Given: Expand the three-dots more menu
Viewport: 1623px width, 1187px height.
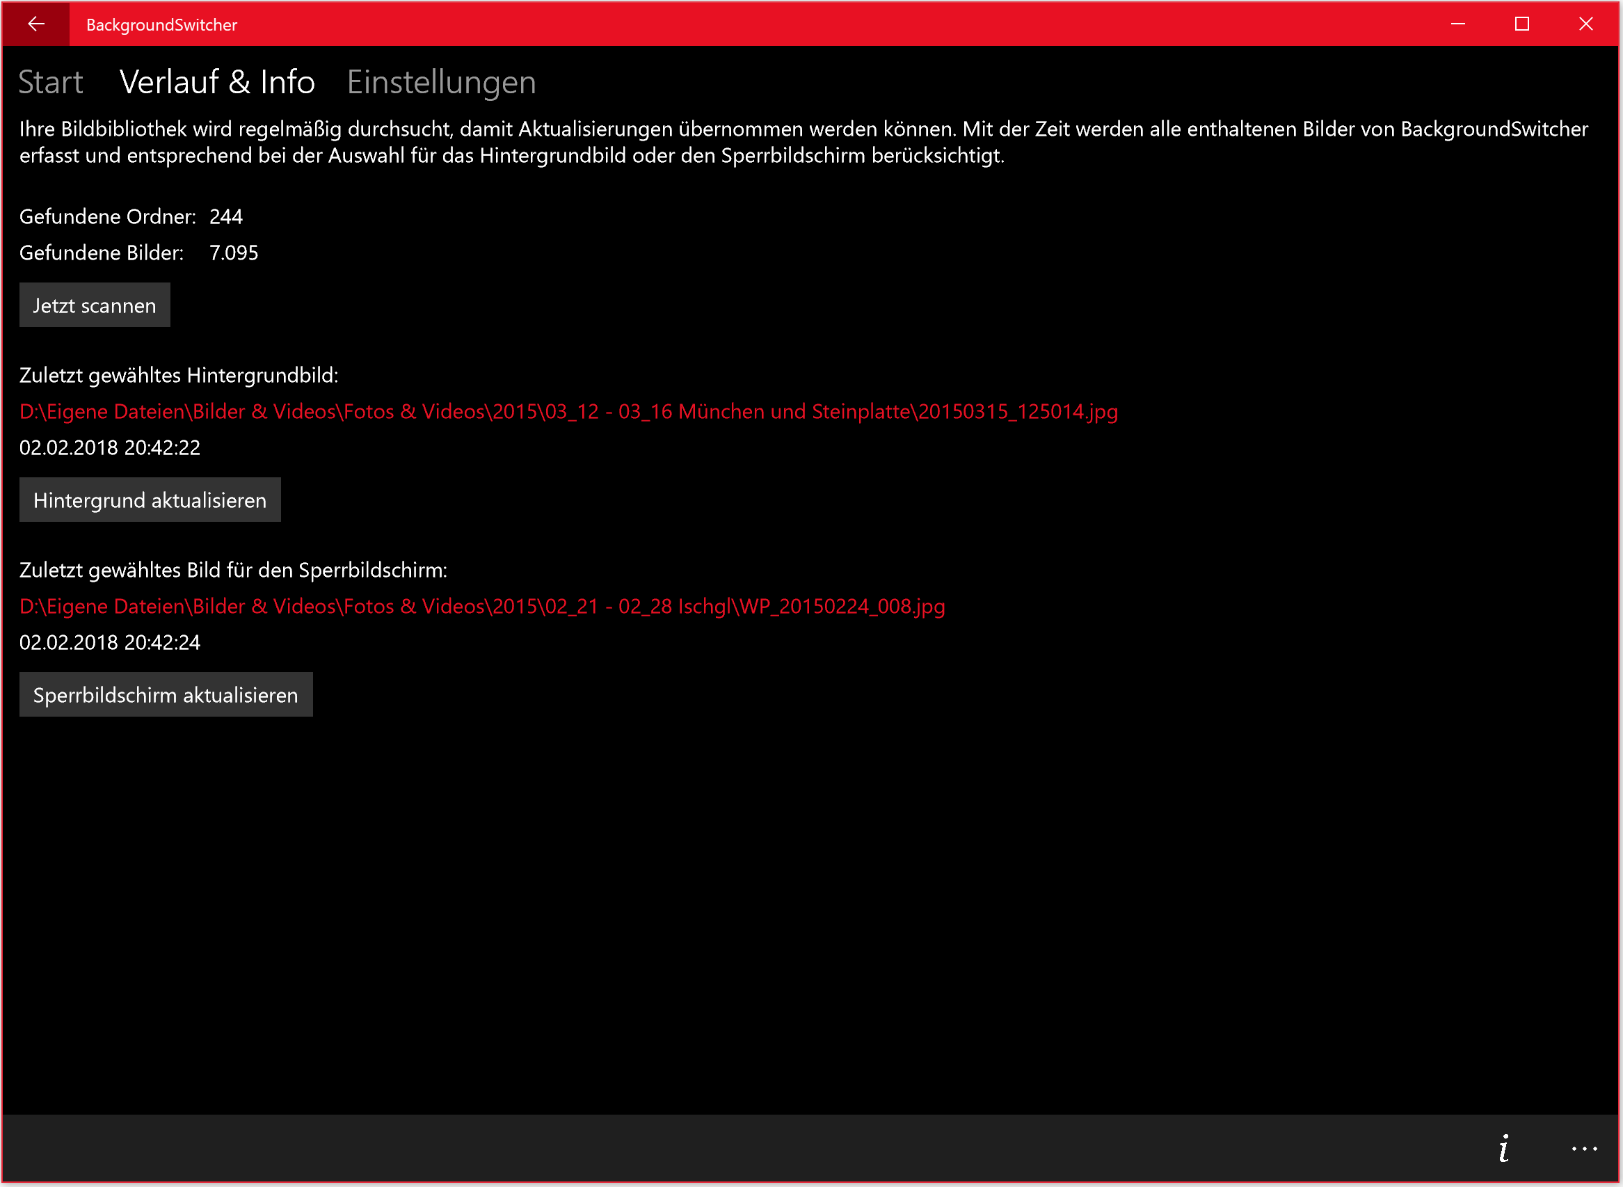Looking at the screenshot, I should click(x=1583, y=1148).
